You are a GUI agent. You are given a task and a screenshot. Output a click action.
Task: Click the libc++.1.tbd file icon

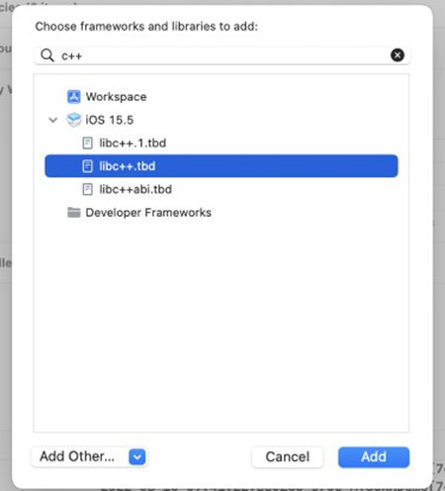[87, 143]
